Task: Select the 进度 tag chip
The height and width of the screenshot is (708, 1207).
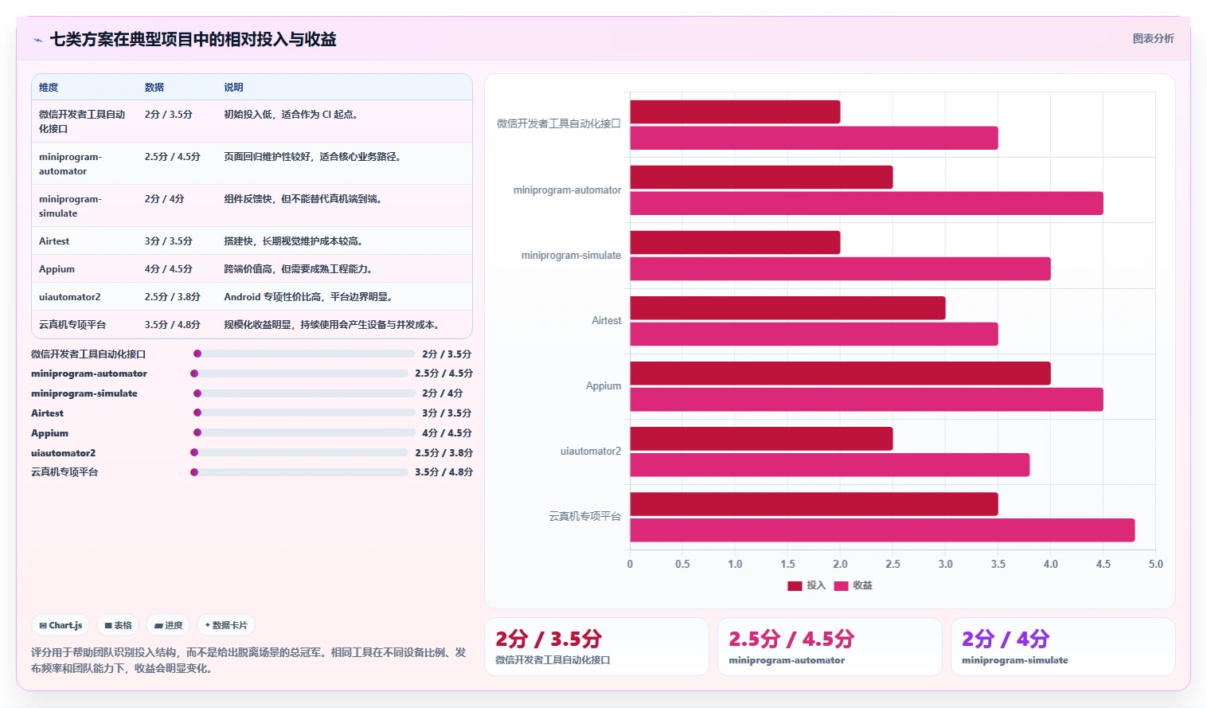Action: 168,625
